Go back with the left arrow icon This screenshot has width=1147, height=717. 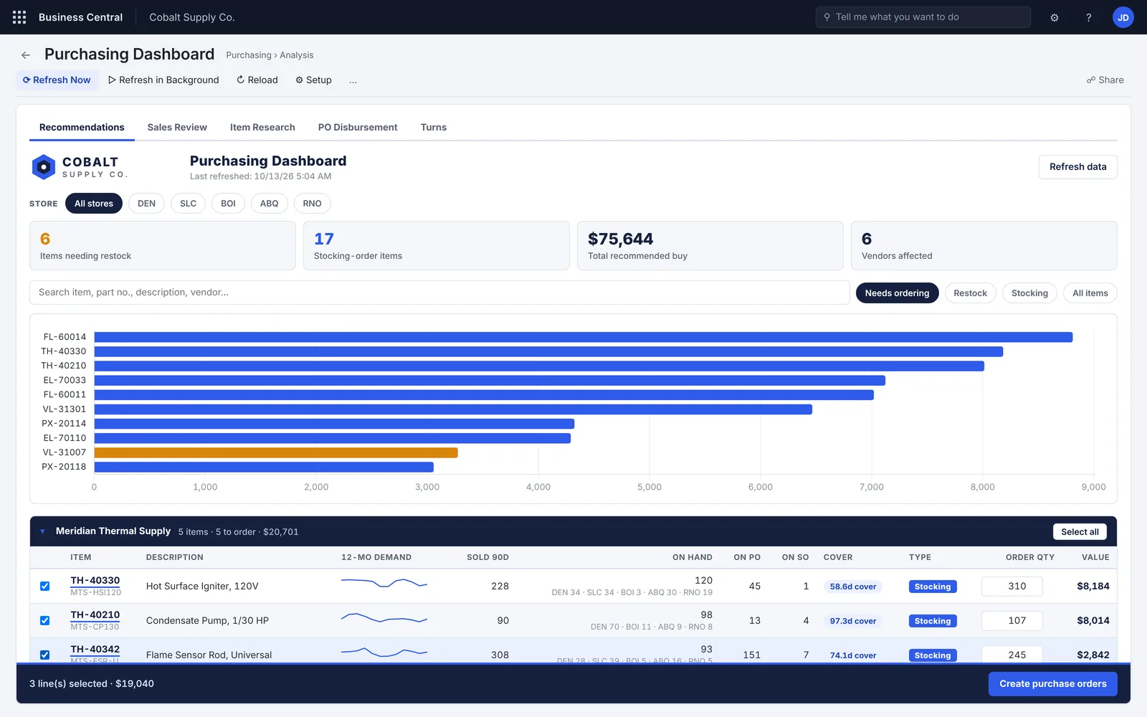click(x=26, y=55)
